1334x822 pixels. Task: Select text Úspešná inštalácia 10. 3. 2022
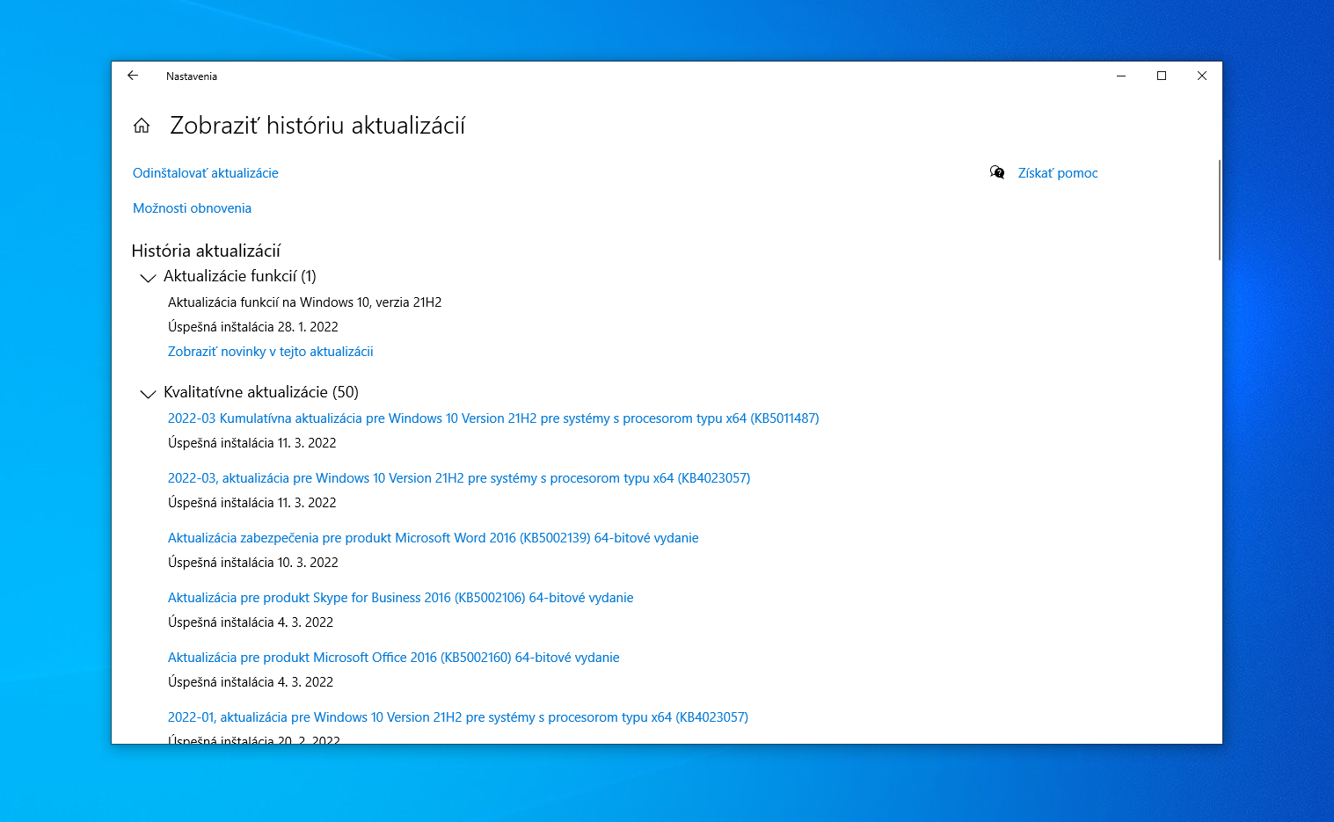pyautogui.click(x=253, y=563)
